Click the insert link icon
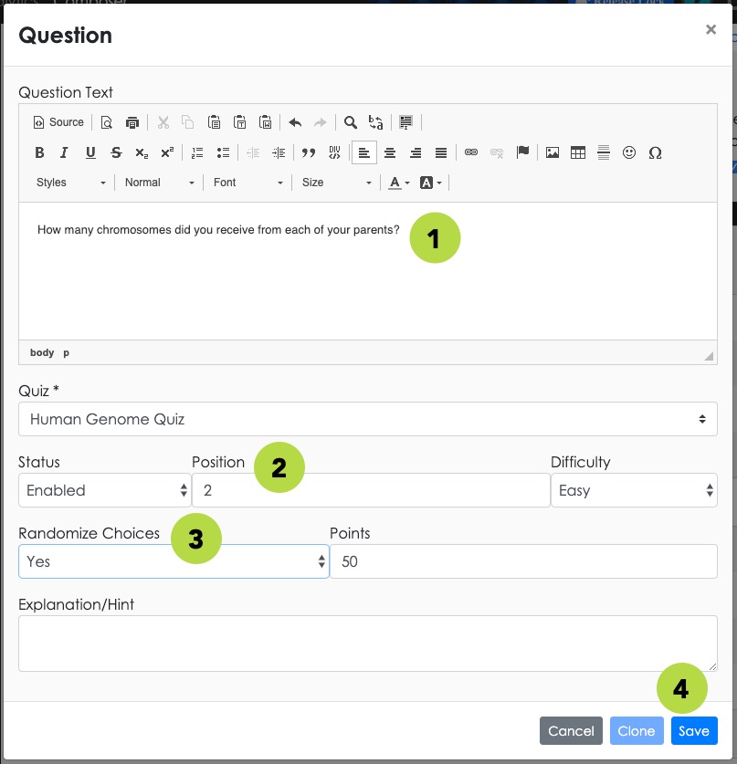 [x=471, y=153]
